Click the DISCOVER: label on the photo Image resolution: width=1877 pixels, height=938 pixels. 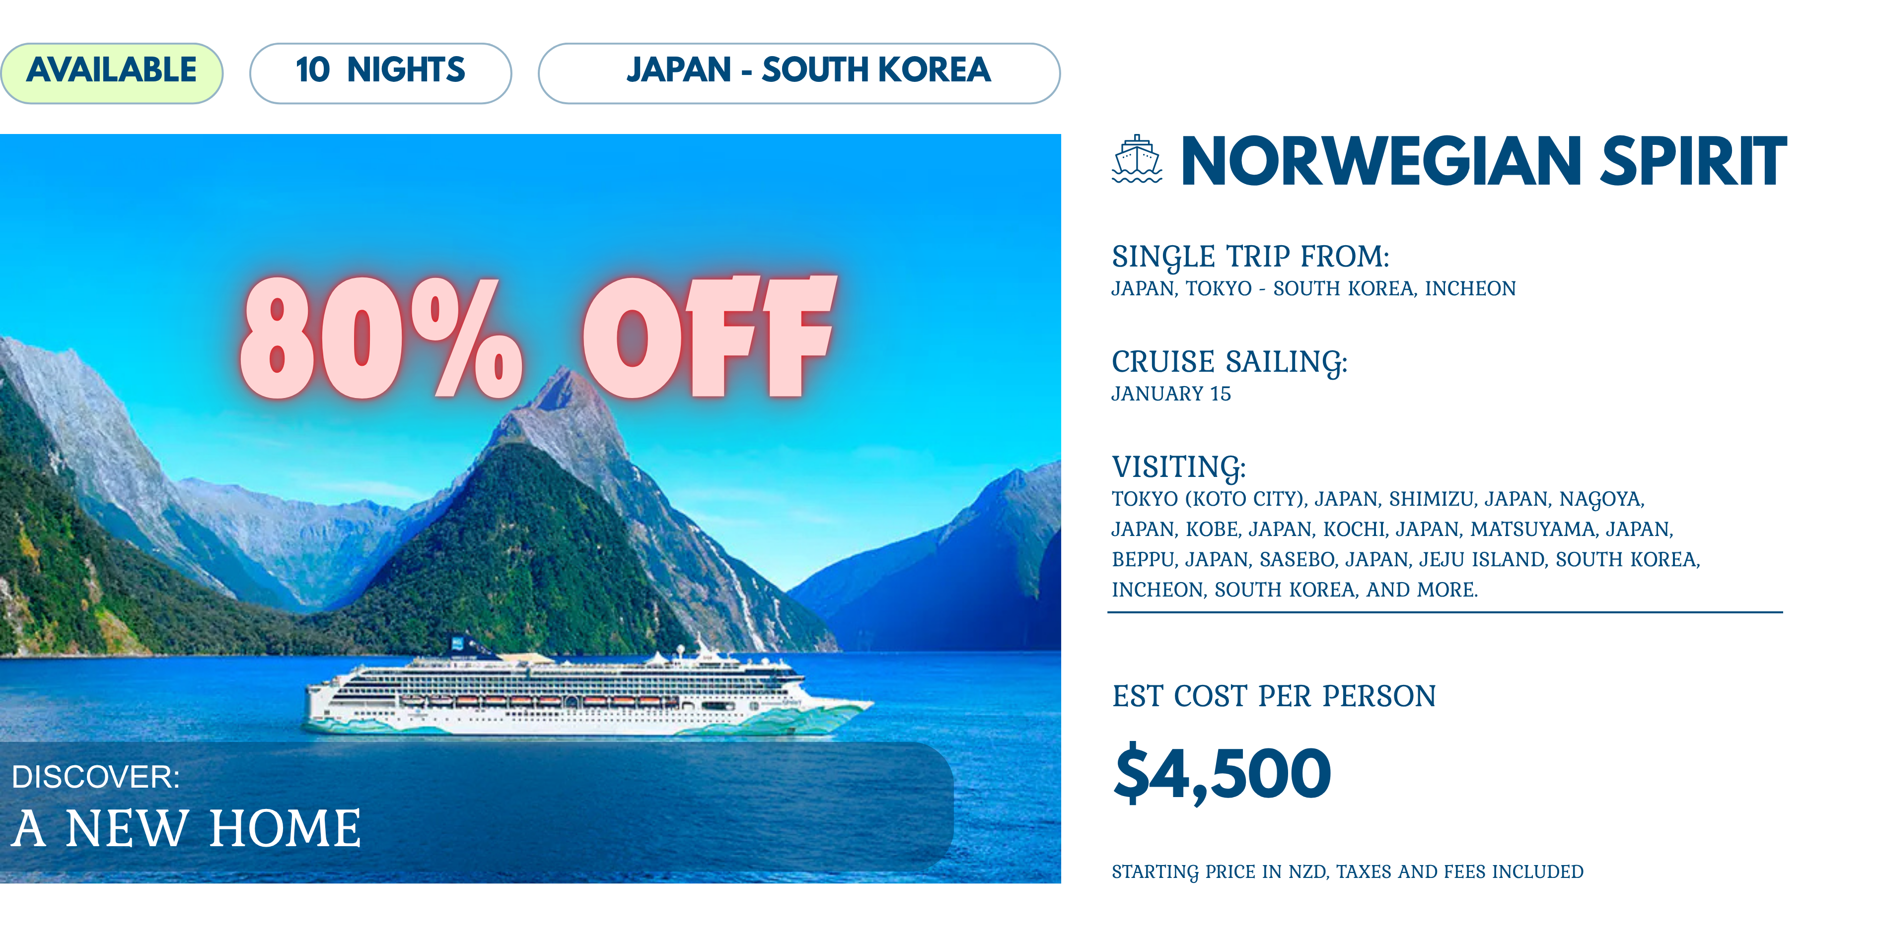95,777
